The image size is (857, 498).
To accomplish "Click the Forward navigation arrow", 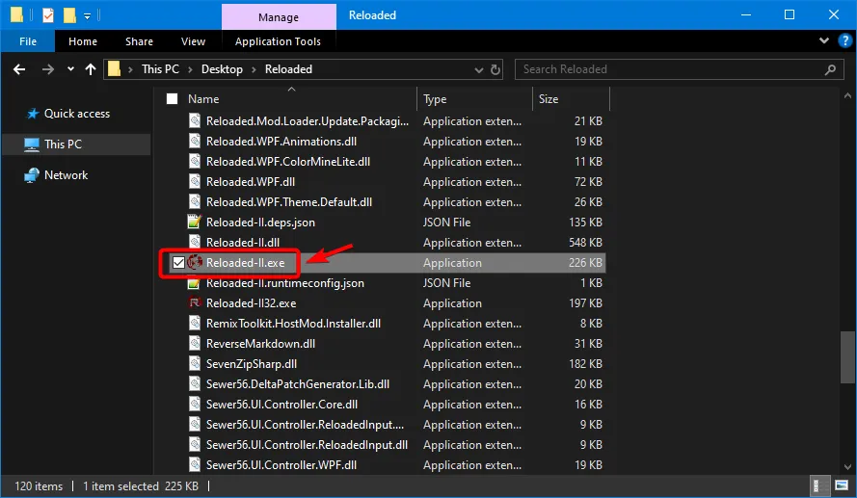I will pos(48,69).
